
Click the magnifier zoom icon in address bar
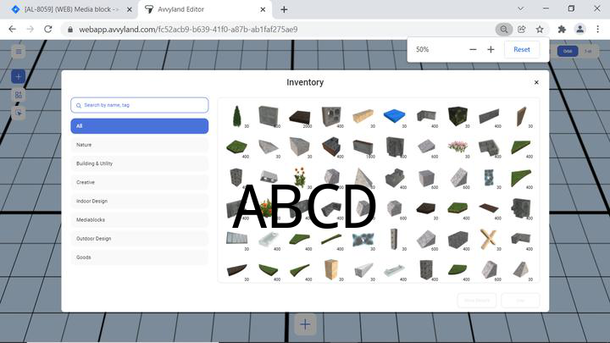pyautogui.click(x=504, y=29)
